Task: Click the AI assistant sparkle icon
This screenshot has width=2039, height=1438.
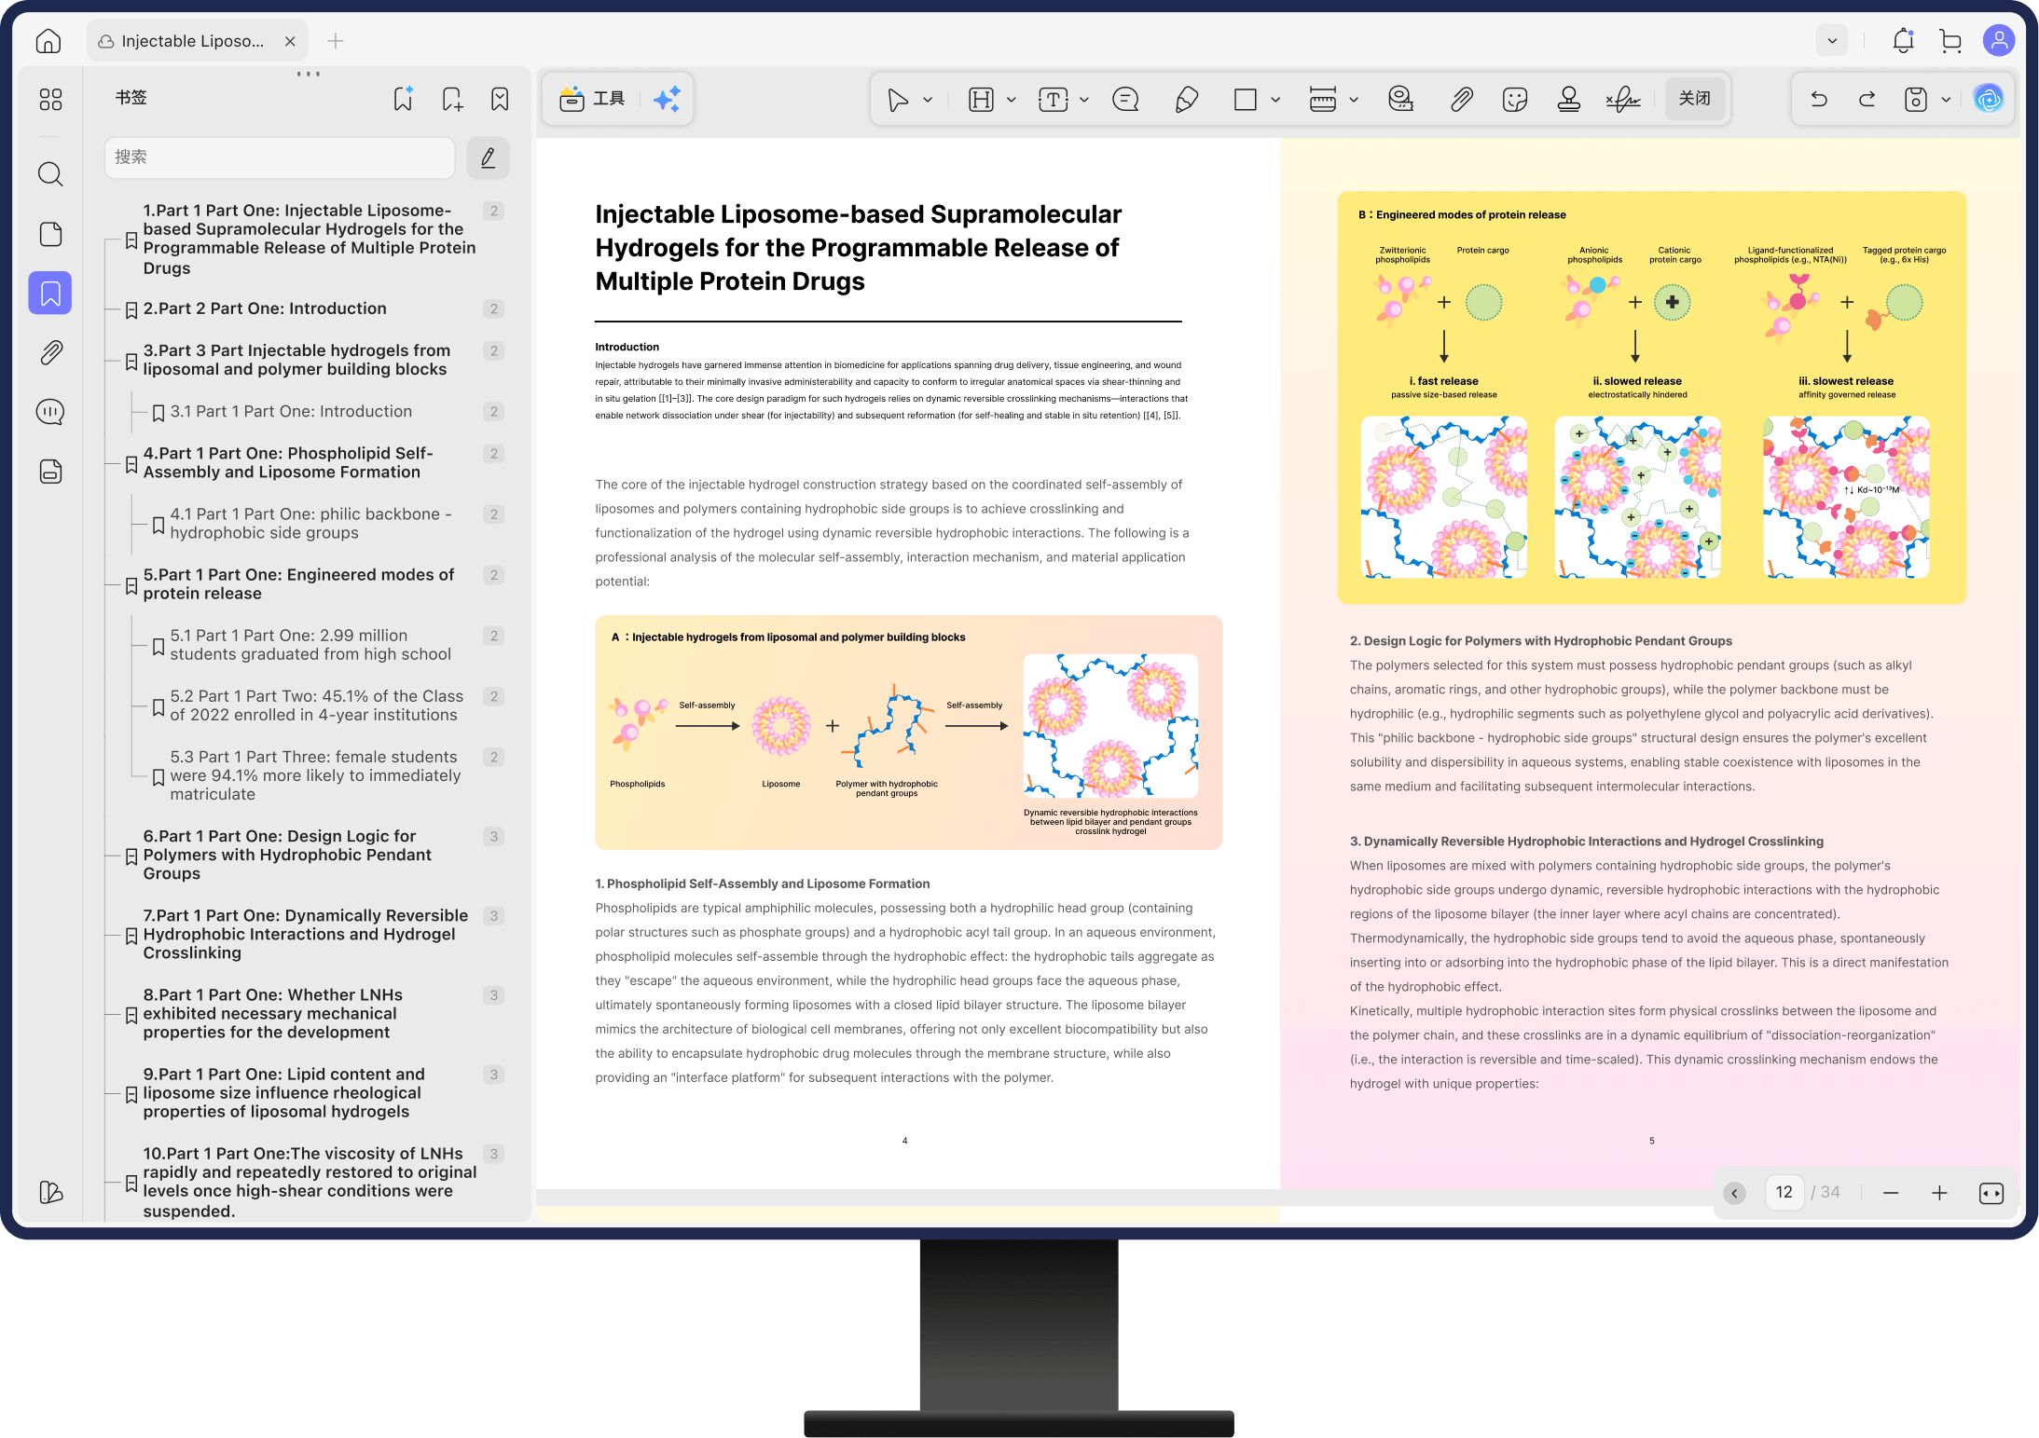Action: (667, 99)
